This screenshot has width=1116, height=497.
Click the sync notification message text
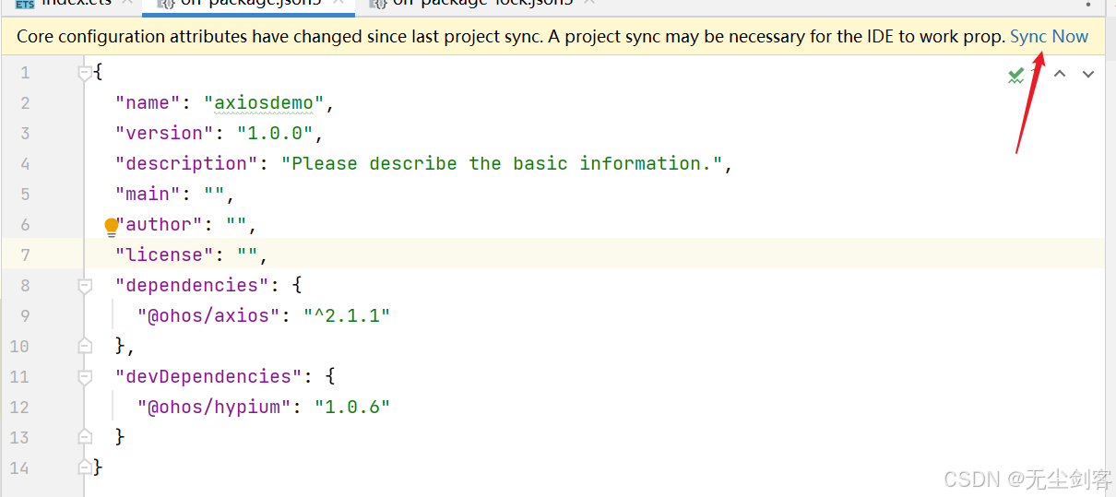coord(511,37)
